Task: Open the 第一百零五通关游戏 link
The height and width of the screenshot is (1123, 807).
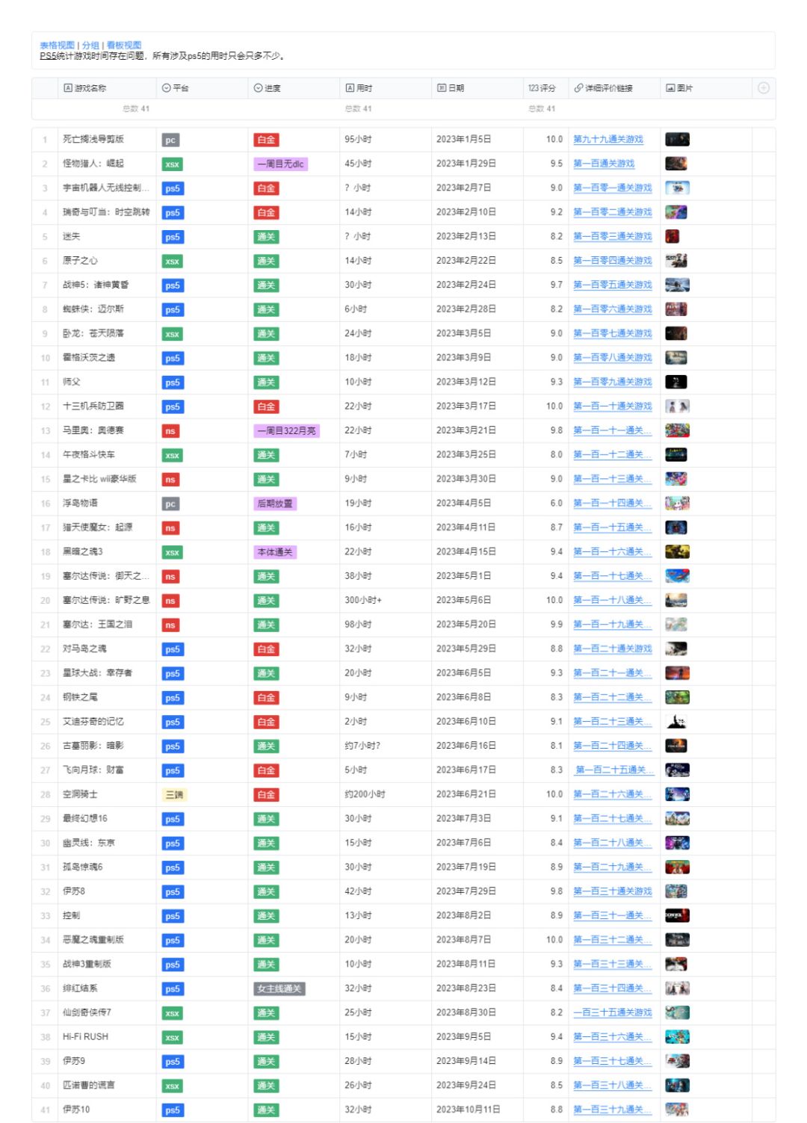Action: pos(613,285)
